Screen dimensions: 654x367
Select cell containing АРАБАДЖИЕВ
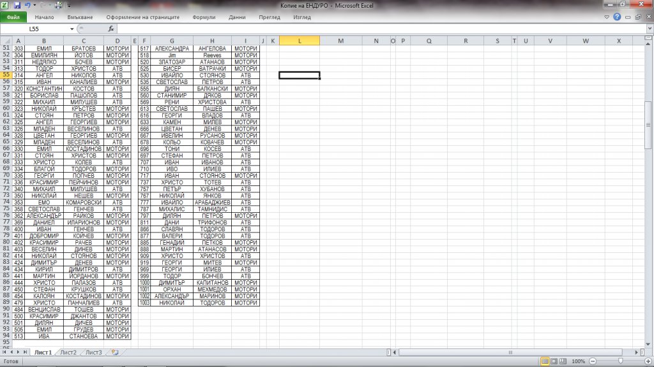[x=212, y=202]
